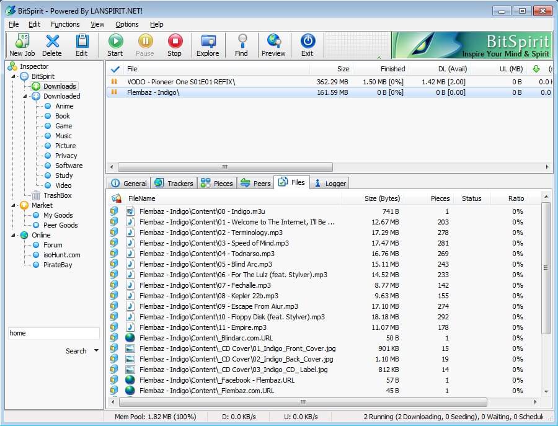Click the blue Exit power icon

click(308, 42)
